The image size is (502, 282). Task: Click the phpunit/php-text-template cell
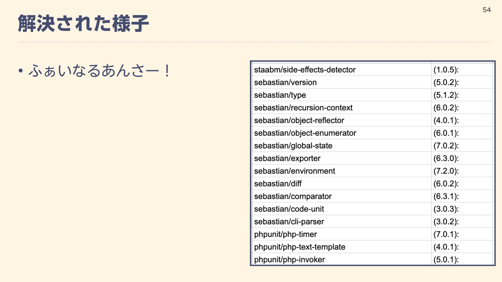(300, 247)
